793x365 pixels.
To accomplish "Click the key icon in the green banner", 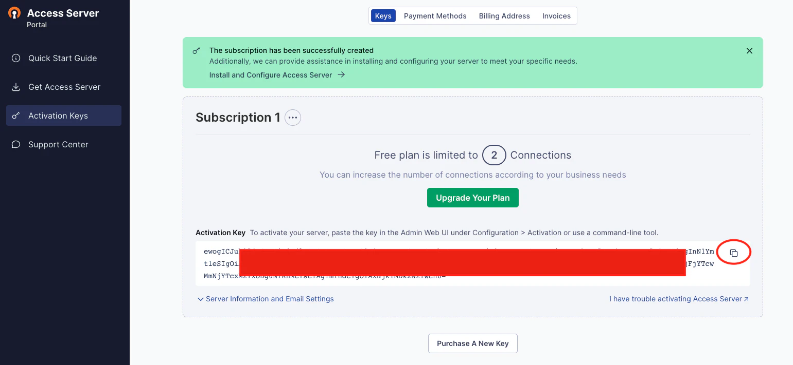I will (x=197, y=51).
